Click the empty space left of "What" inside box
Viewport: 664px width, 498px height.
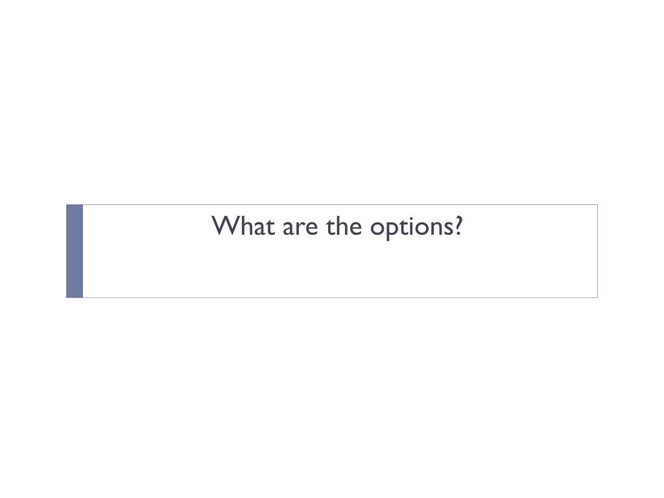pyautogui.click(x=147, y=226)
